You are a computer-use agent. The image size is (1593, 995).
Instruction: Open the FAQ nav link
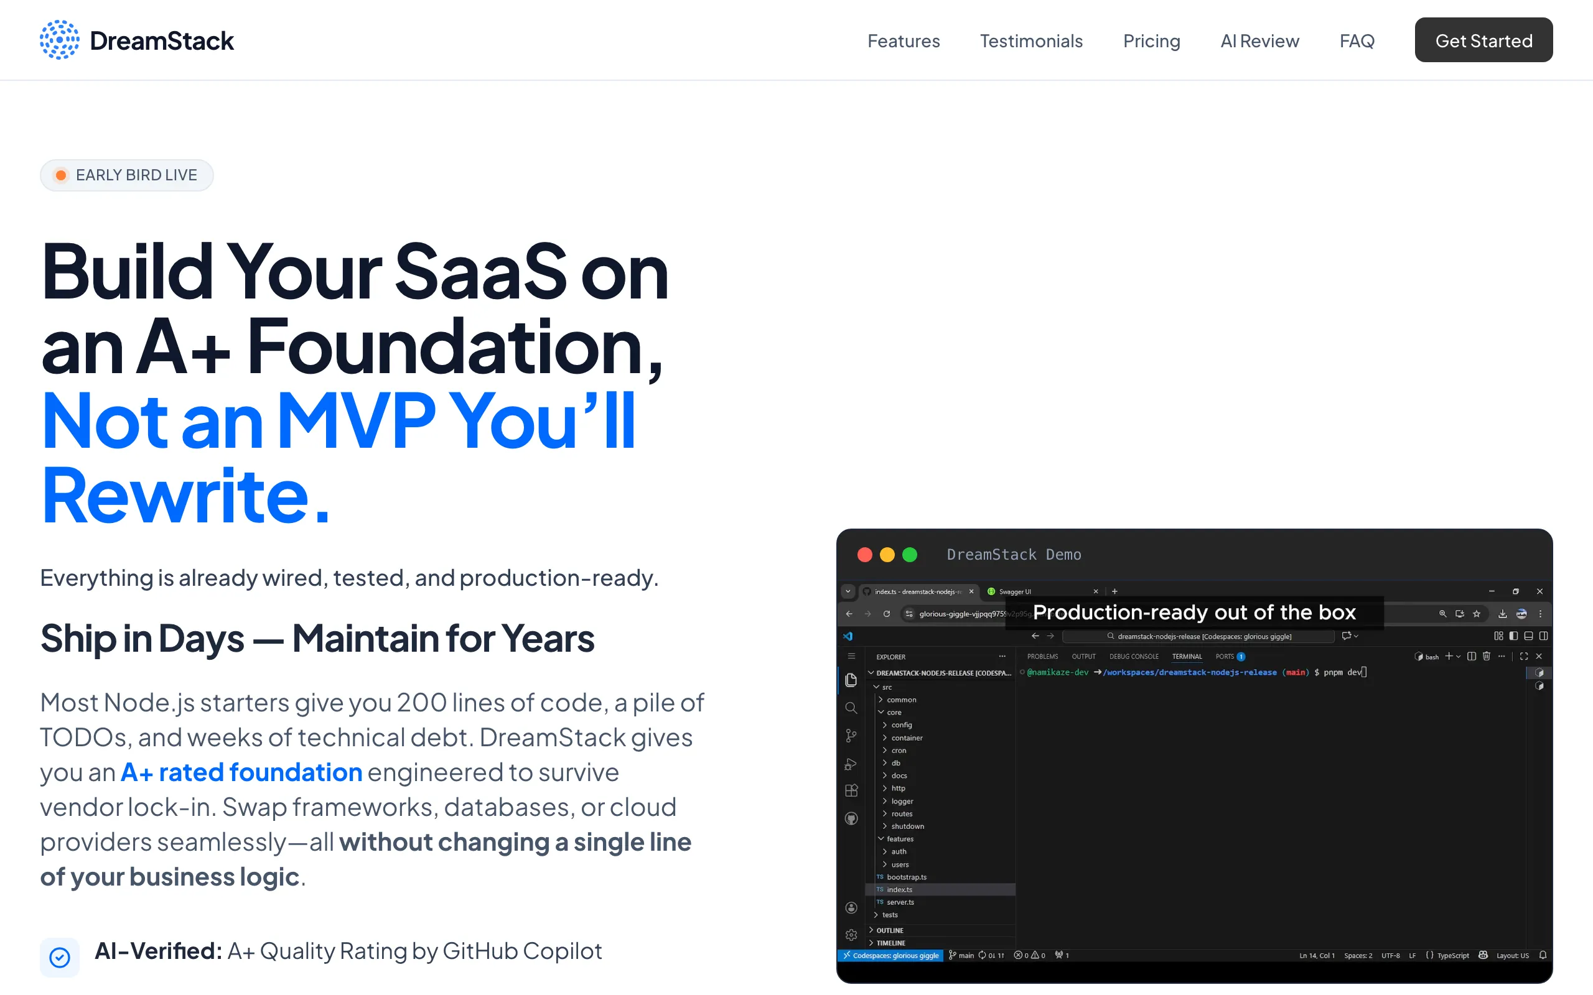click(x=1357, y=41)
